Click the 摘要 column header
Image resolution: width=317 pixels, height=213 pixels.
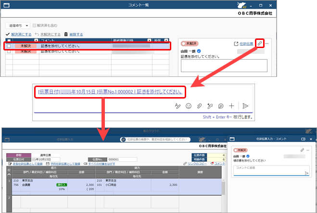tap(200, 172)
